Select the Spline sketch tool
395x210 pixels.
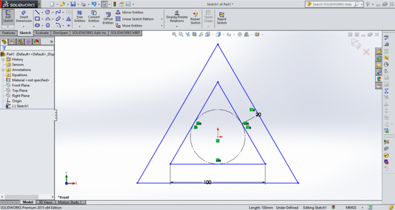pyautogui.click(x=58, y=12)
